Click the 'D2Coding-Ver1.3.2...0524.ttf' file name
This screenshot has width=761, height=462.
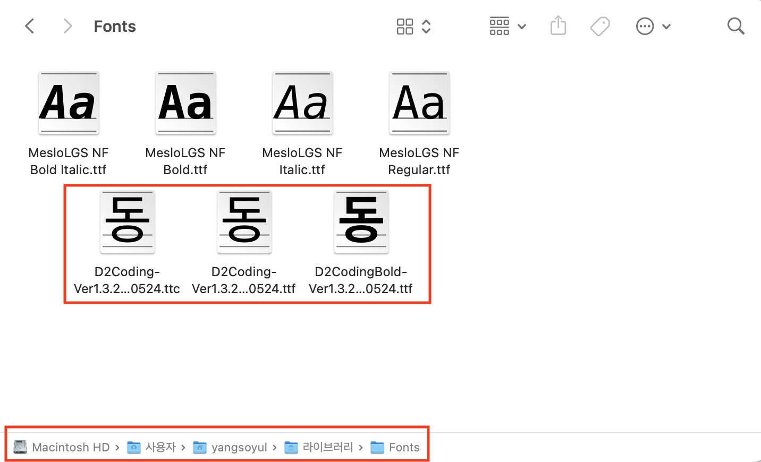[244, 280]
